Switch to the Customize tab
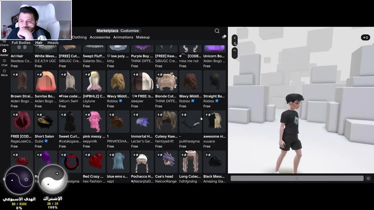The width and height of the screenshot is (374, 210). coord(129,31)
